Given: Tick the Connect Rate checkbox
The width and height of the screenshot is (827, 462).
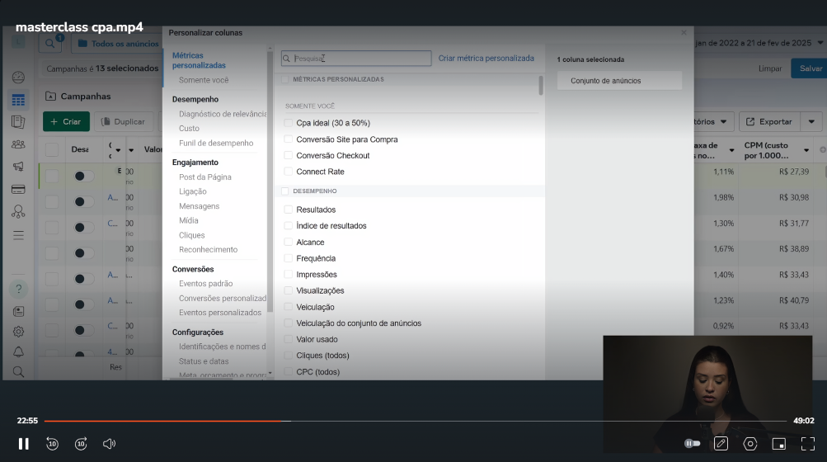Looking at the screenshot, I should 289,172.
